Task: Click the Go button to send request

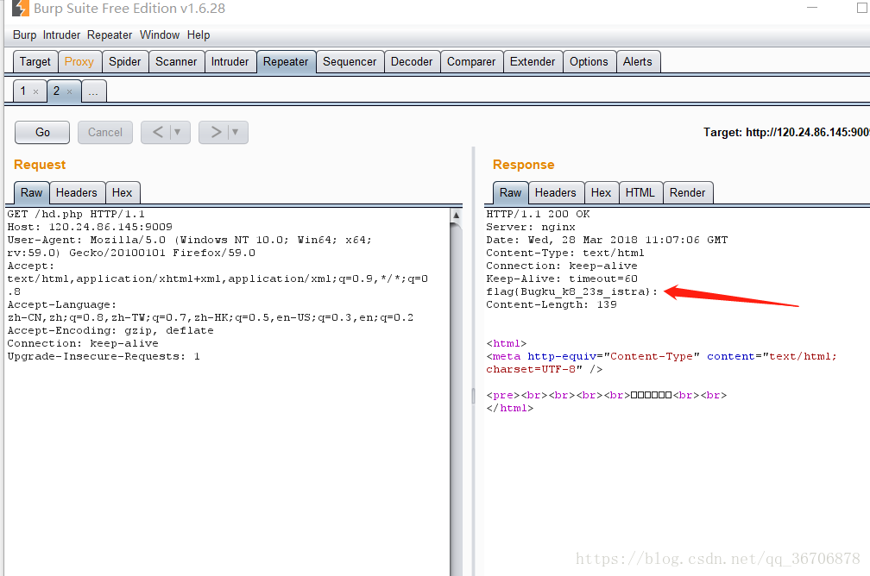Action: pyautogui.click(x=42, y=132)
